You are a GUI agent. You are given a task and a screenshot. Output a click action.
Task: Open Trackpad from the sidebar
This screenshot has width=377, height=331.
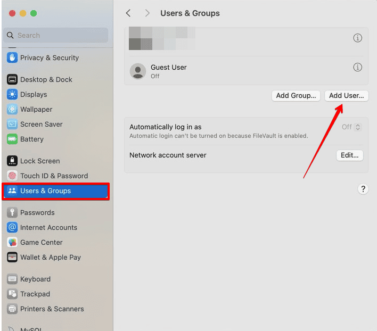35,294
